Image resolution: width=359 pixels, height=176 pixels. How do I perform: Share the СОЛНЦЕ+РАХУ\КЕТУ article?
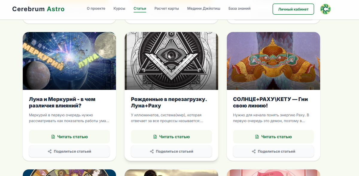(x=273, y=151)
